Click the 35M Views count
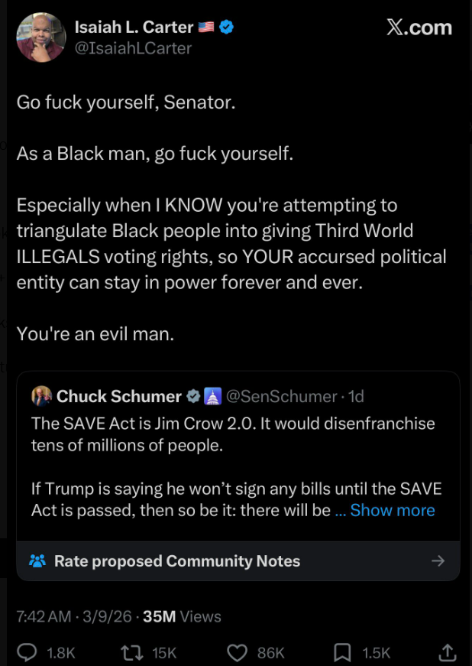The image size is (472, 666). [x=182, y=616]
